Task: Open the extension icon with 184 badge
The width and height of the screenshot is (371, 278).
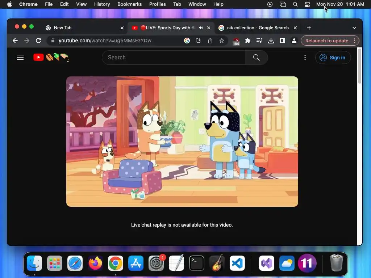Action: click(236, 41)
